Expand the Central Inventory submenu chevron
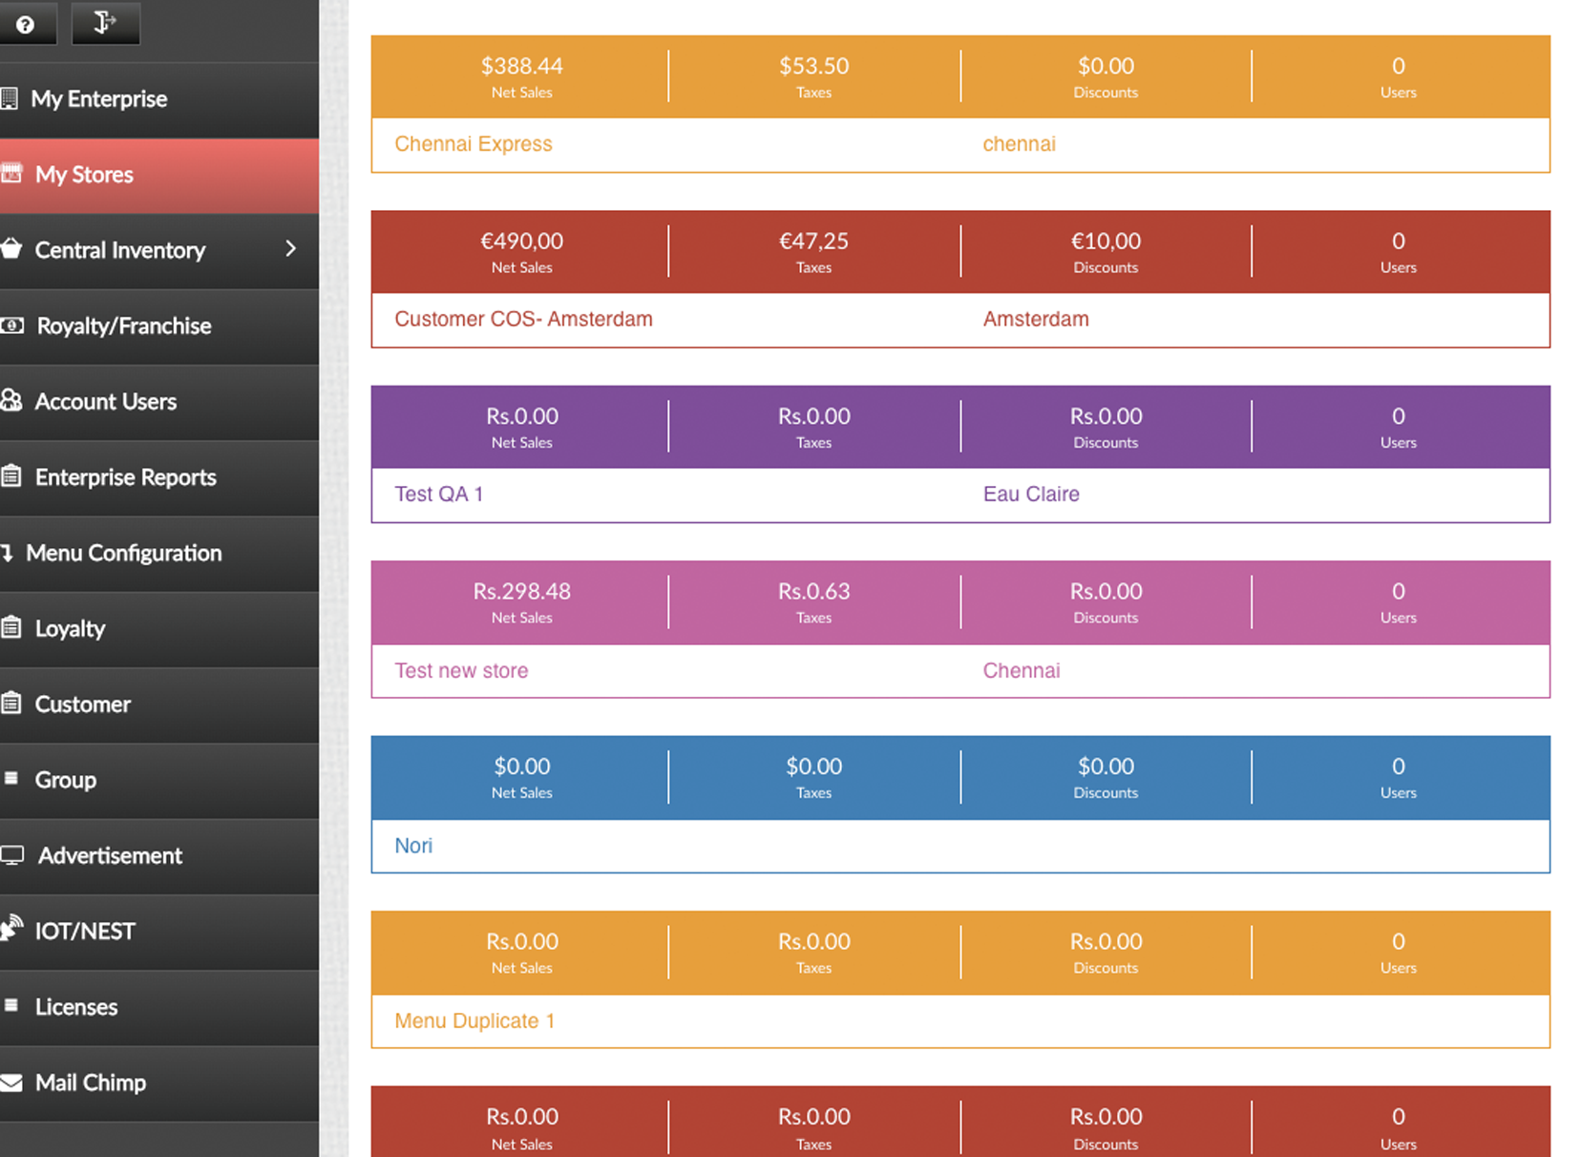The width and height of the screenshot is (1581, 1157). (291, 249)
